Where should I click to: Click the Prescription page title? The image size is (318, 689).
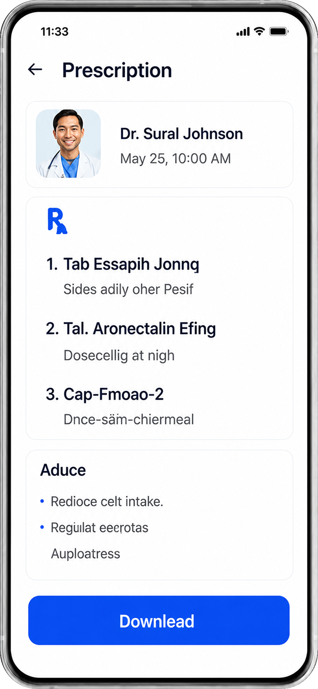tap(117, 70)
